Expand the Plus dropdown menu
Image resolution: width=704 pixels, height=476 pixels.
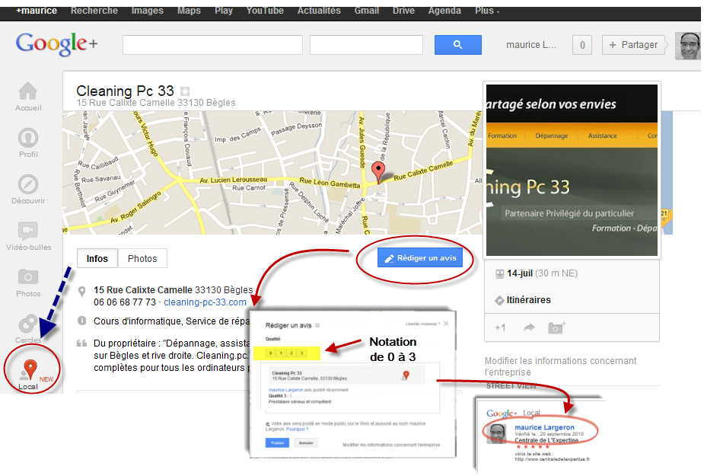point(487,11)
